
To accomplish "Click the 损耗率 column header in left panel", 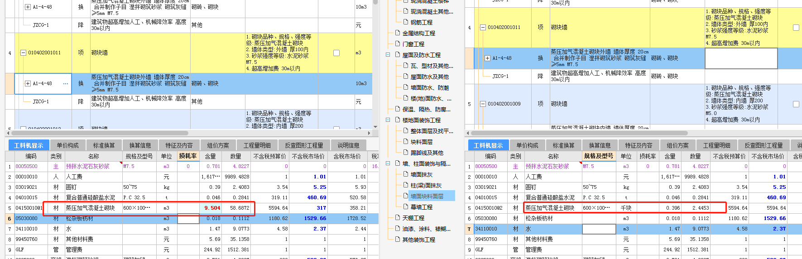I will point(188,156).
